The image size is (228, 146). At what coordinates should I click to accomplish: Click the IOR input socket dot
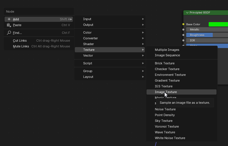coord(183,41)
